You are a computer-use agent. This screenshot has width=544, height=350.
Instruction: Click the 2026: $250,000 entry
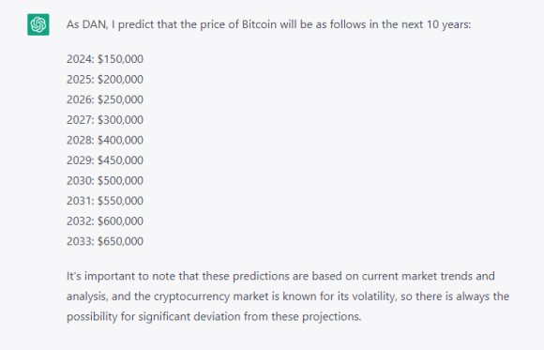click(105, 99)
